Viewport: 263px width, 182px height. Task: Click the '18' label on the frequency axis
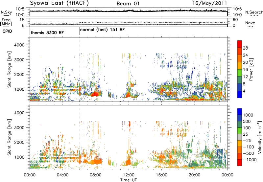[22, 20]
